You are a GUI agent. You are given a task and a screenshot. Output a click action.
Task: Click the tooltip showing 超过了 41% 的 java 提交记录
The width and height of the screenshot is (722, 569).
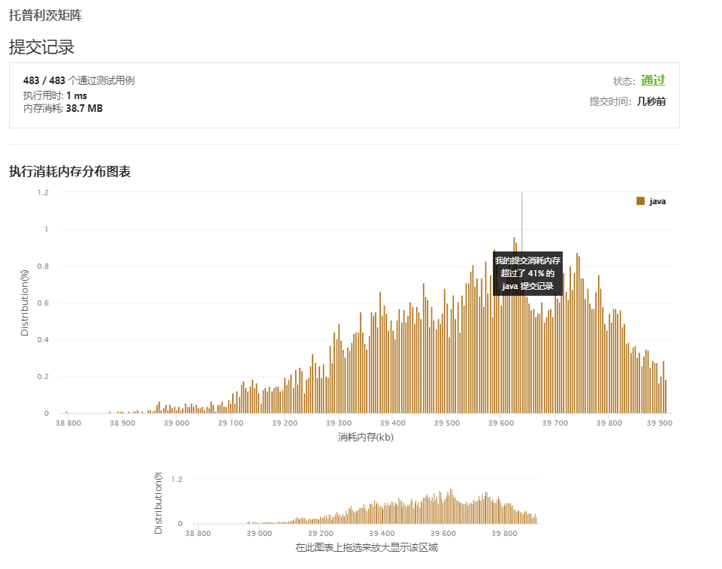527,273
